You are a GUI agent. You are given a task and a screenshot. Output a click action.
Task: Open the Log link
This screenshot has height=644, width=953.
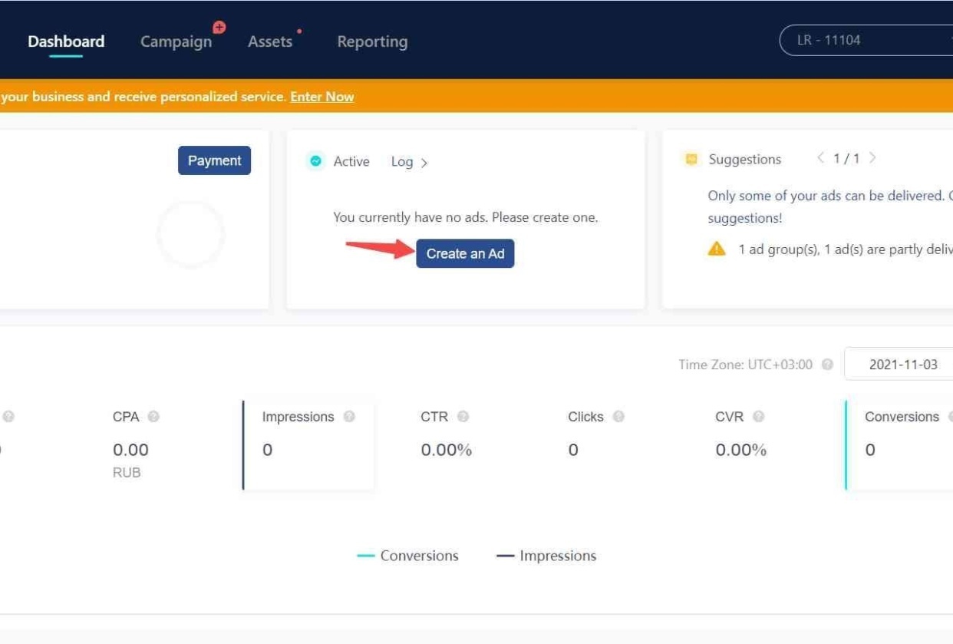402,161
